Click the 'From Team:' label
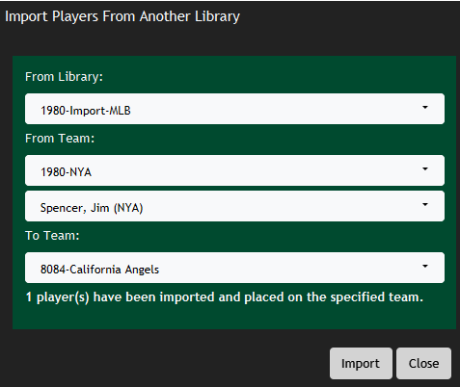460x387 pixels. coord(60,139)
